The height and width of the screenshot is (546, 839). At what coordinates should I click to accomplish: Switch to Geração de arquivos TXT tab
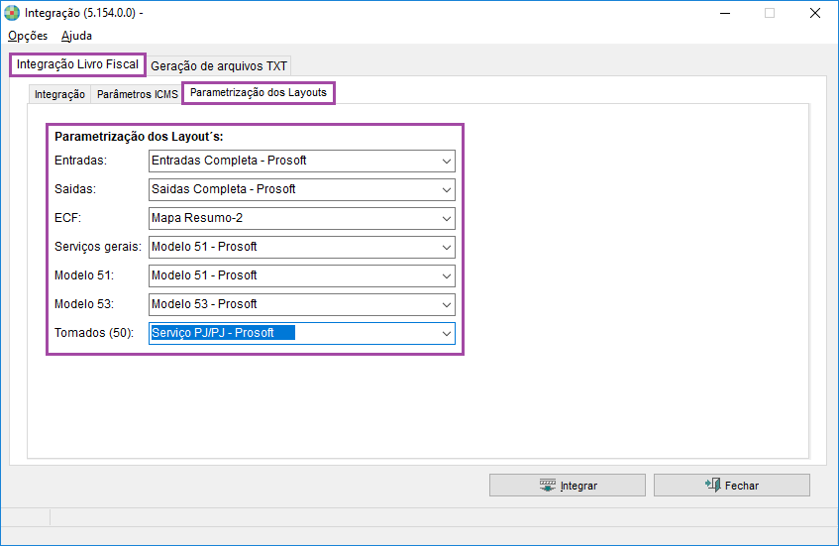pyautogui.click(x=219, y=65)
